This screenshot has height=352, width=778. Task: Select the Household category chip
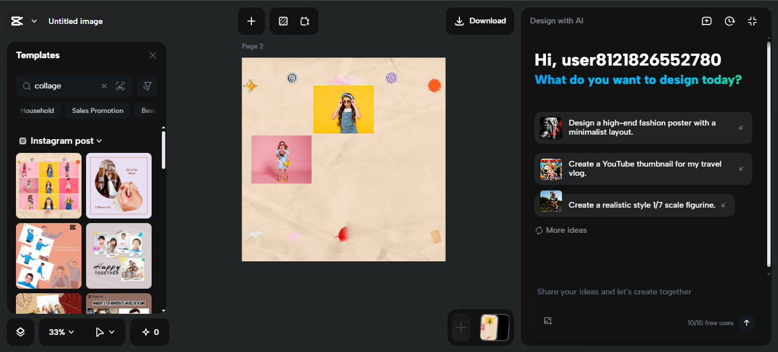37,111
